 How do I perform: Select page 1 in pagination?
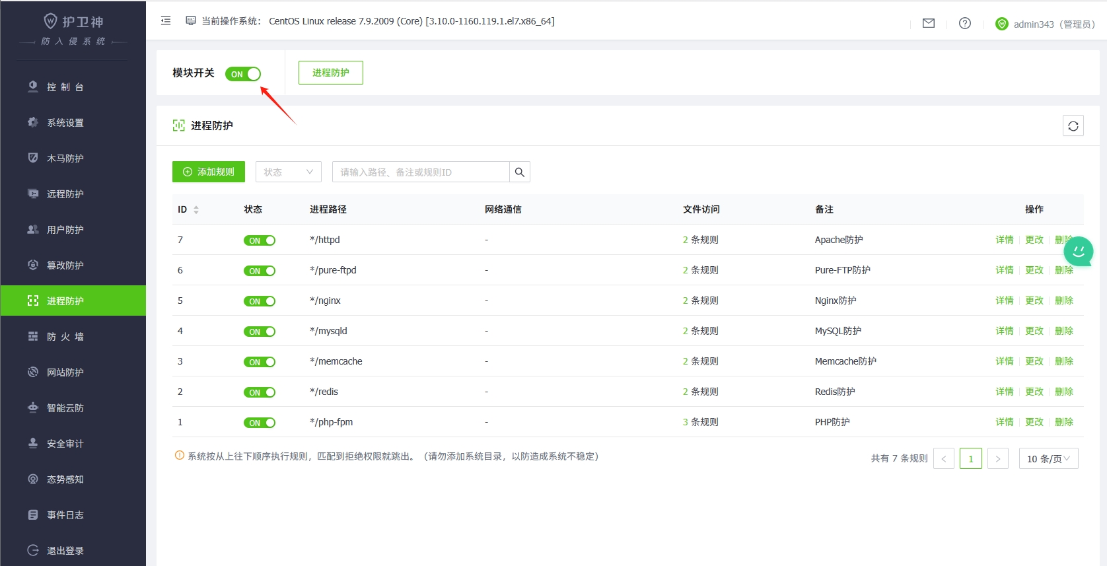coord(971,458)
